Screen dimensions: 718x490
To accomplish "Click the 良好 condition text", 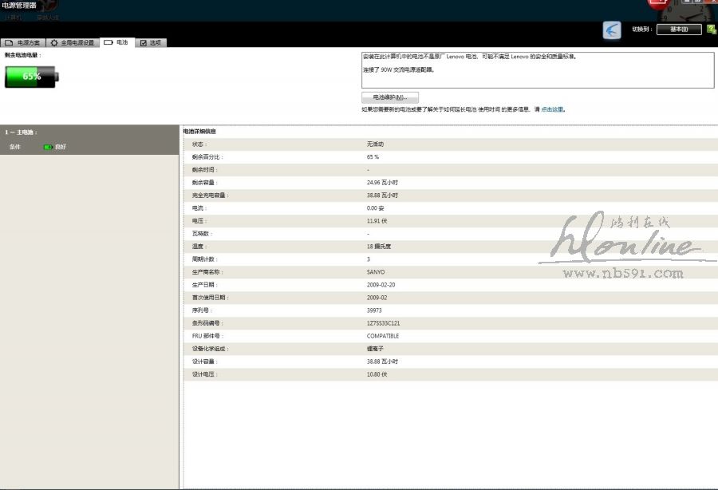I will tap(61, 147).
